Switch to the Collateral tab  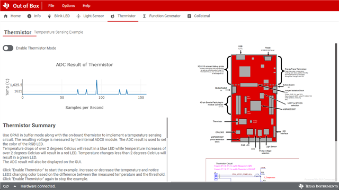point(199,16)
